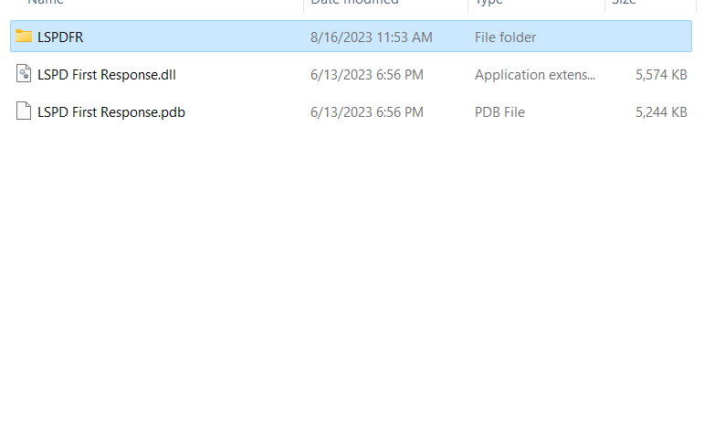This screenshot has width=704, height=424.
Task: Click the 8/16/2023 11:53 AM modified date
Action: (x=371, y=37)
